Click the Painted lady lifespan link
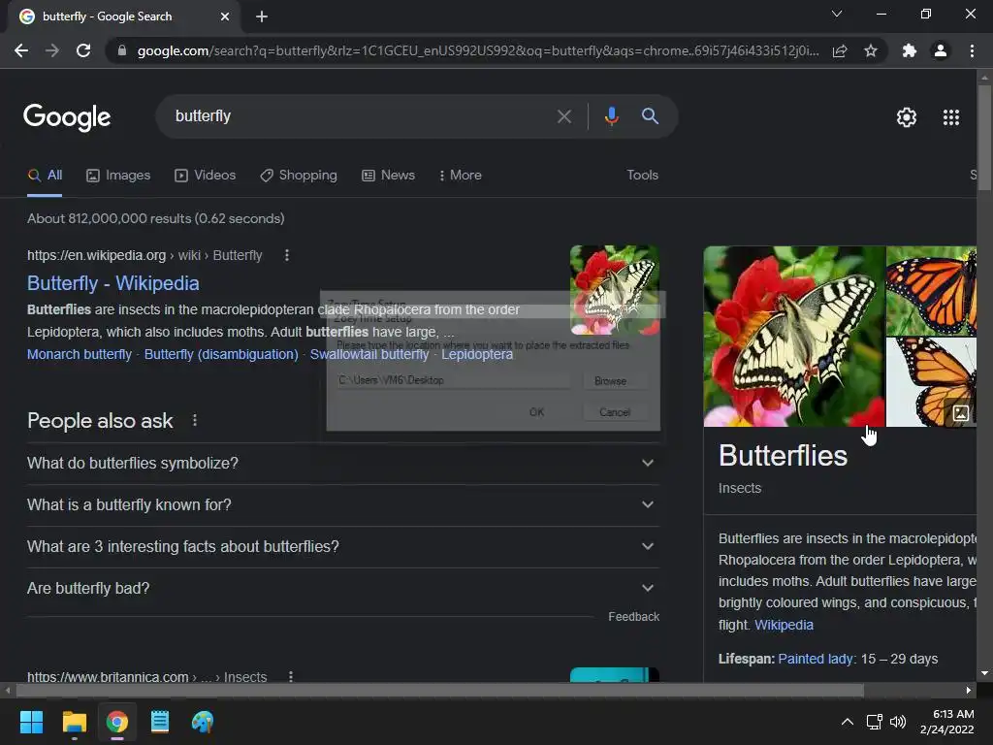 pyautogui.click(x=815, y=659)
